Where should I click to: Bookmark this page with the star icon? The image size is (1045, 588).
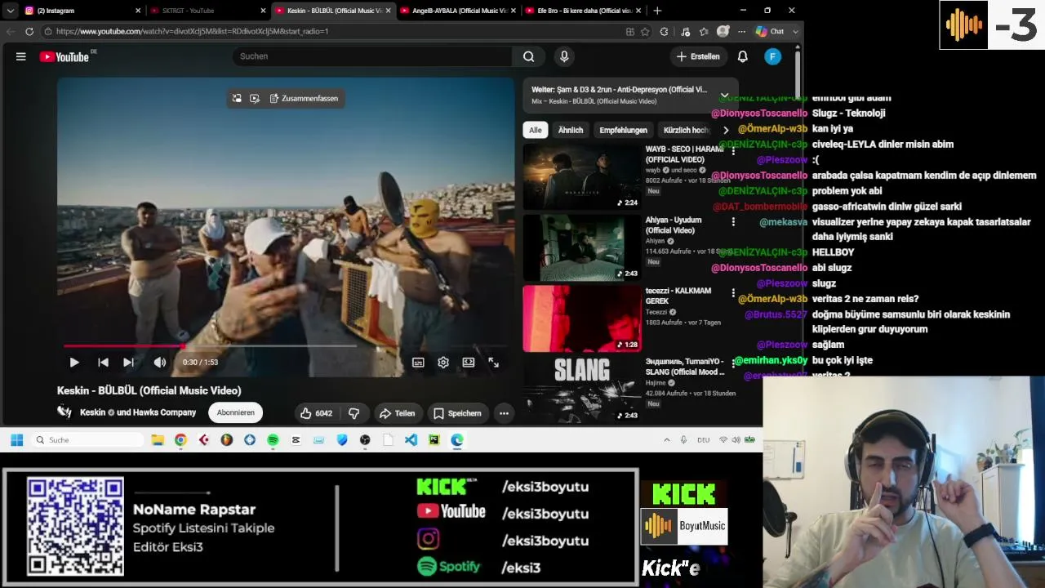[645, 31]
